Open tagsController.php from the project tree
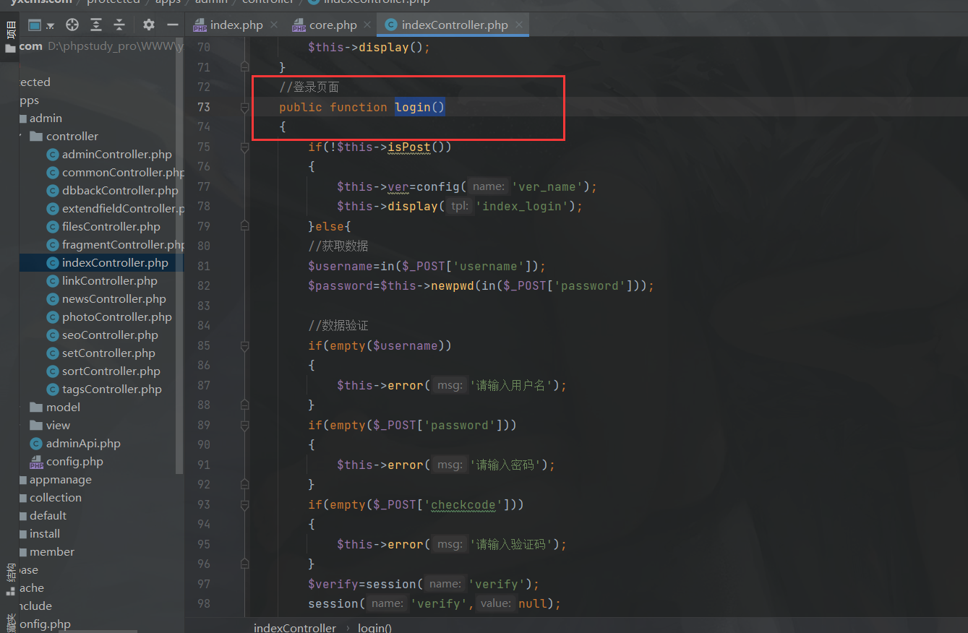The height and width of the screenshot is (633, 968). tap(111, 389)
